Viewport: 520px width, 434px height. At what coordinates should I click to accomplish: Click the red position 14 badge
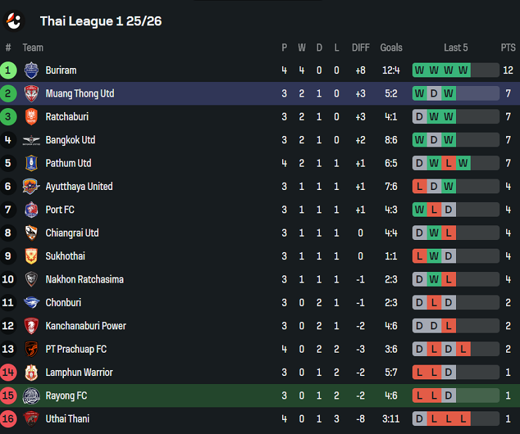click(x=8, y=373)
